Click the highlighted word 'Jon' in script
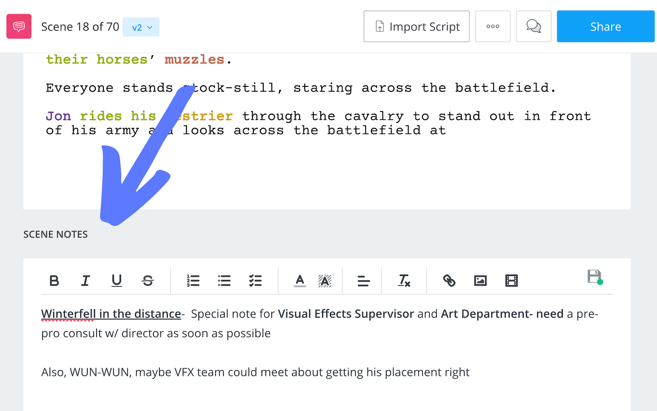 pos(58,116)
